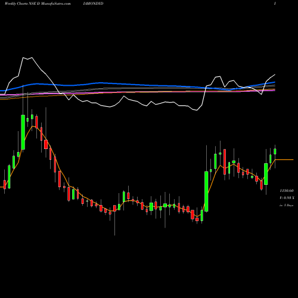Click the 'in 5 Days' label

[x=286, y=205]
